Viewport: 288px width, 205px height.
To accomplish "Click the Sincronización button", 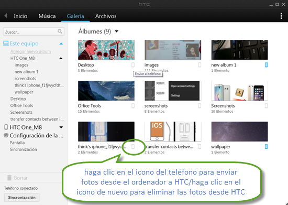I will click(x=21, y=197).
